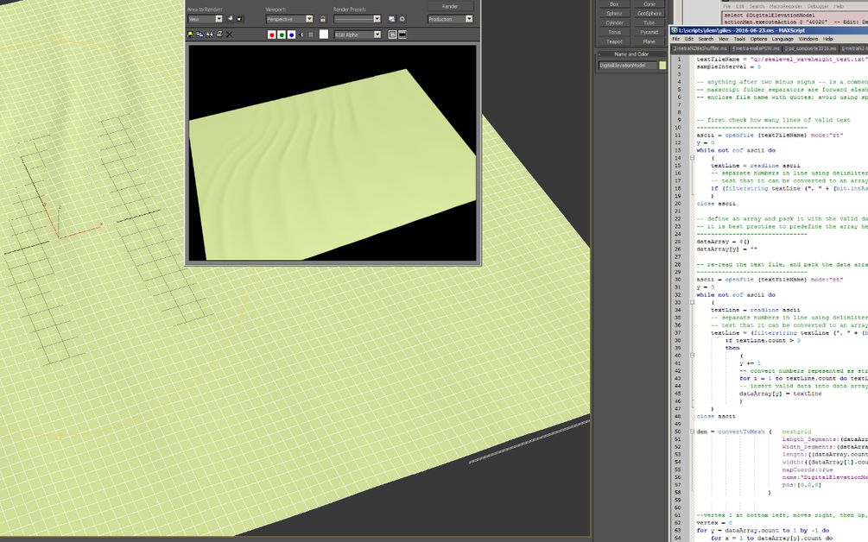Image resolution: width=868 pixels, height=542 pixels.
Task: Copy rendered image to clipboard icon
Action: tap(200, 35)
